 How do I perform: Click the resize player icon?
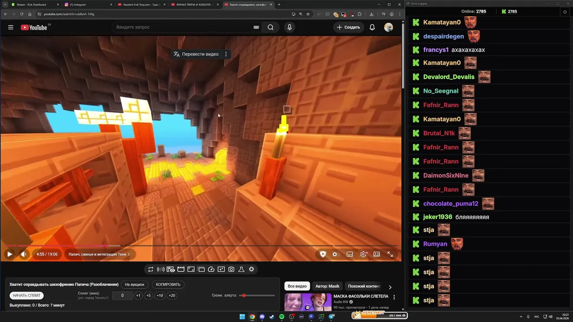point(191,269)
